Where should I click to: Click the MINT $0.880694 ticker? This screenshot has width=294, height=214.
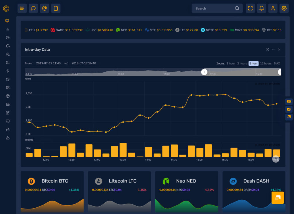244,30
